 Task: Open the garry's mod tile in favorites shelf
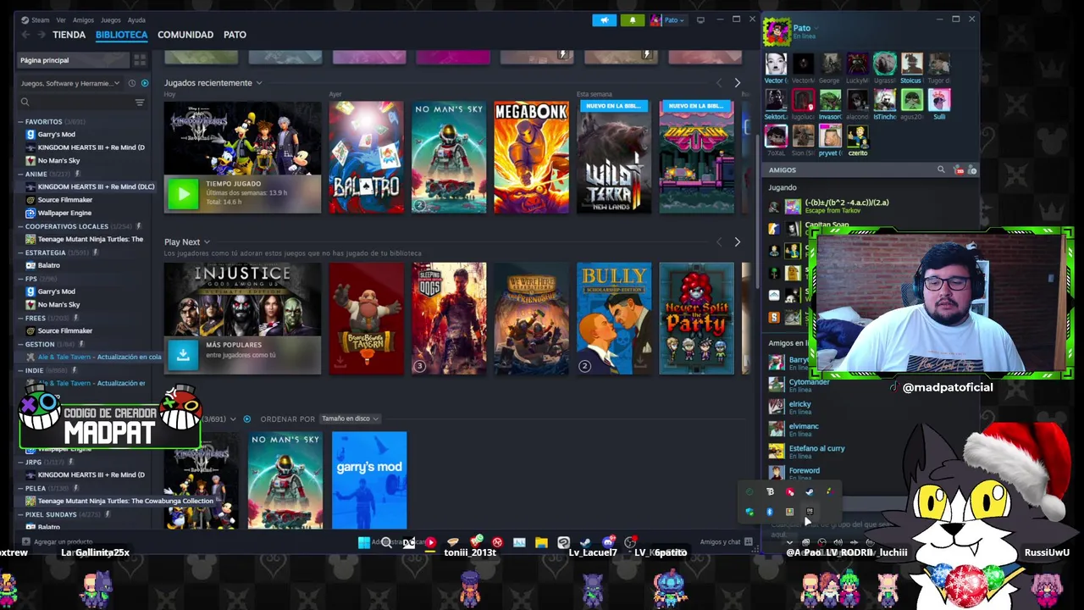pos(369,480)
